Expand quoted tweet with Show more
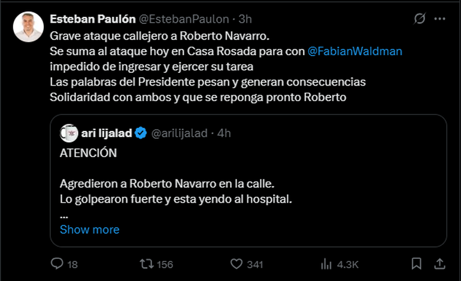 pyautogui.click(x=89, y=230)
